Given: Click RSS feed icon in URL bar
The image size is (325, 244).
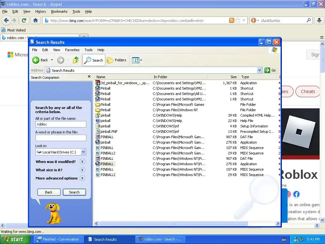Looking at the screenshot, I should pyautogui.click(x=231, y=20).
